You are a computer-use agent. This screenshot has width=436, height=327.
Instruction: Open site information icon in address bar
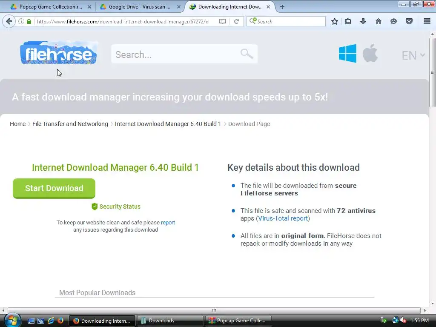pos(21,21)
